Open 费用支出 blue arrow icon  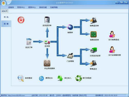click(42, 78)
